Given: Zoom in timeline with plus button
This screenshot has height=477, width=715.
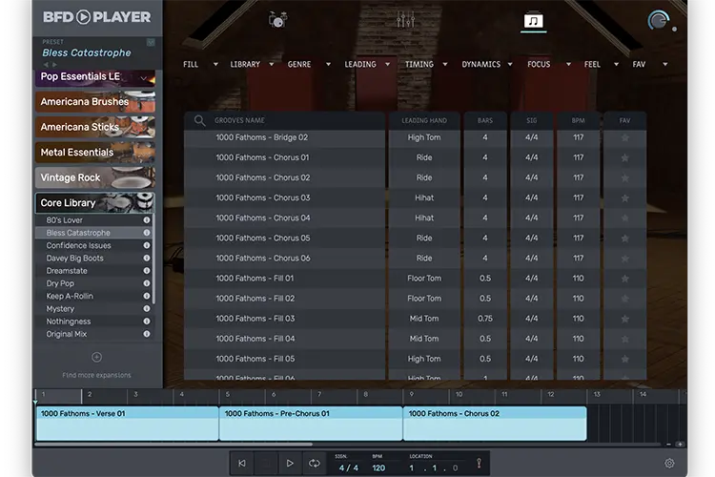Looking at the screenshot, I should (x=680, y=445).
